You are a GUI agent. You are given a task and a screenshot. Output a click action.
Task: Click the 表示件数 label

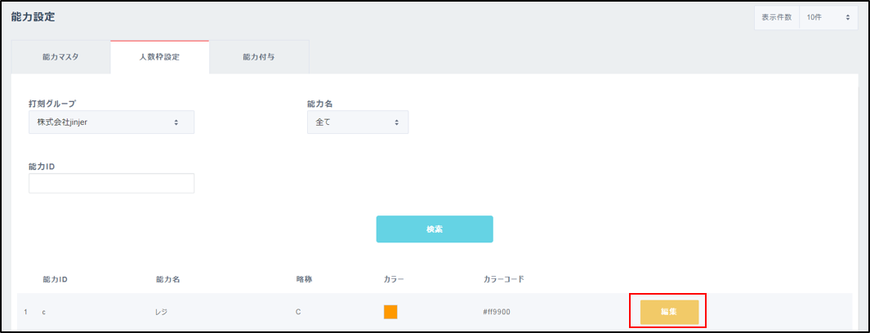click(776, 17)
